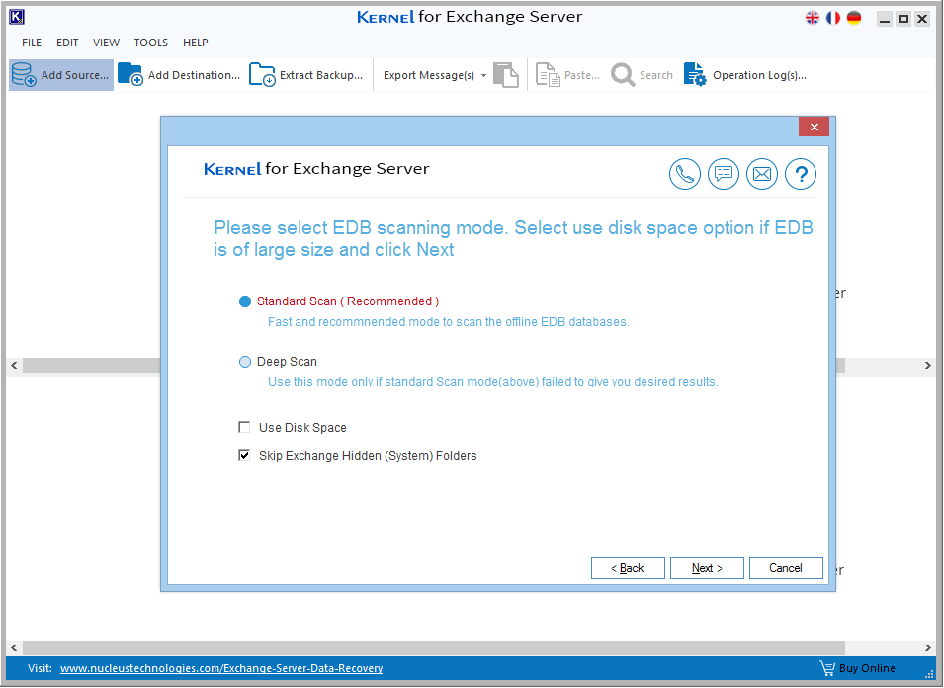Open the VIEW menu
Viewport: 944px width, 688px height.
(106, 43)
